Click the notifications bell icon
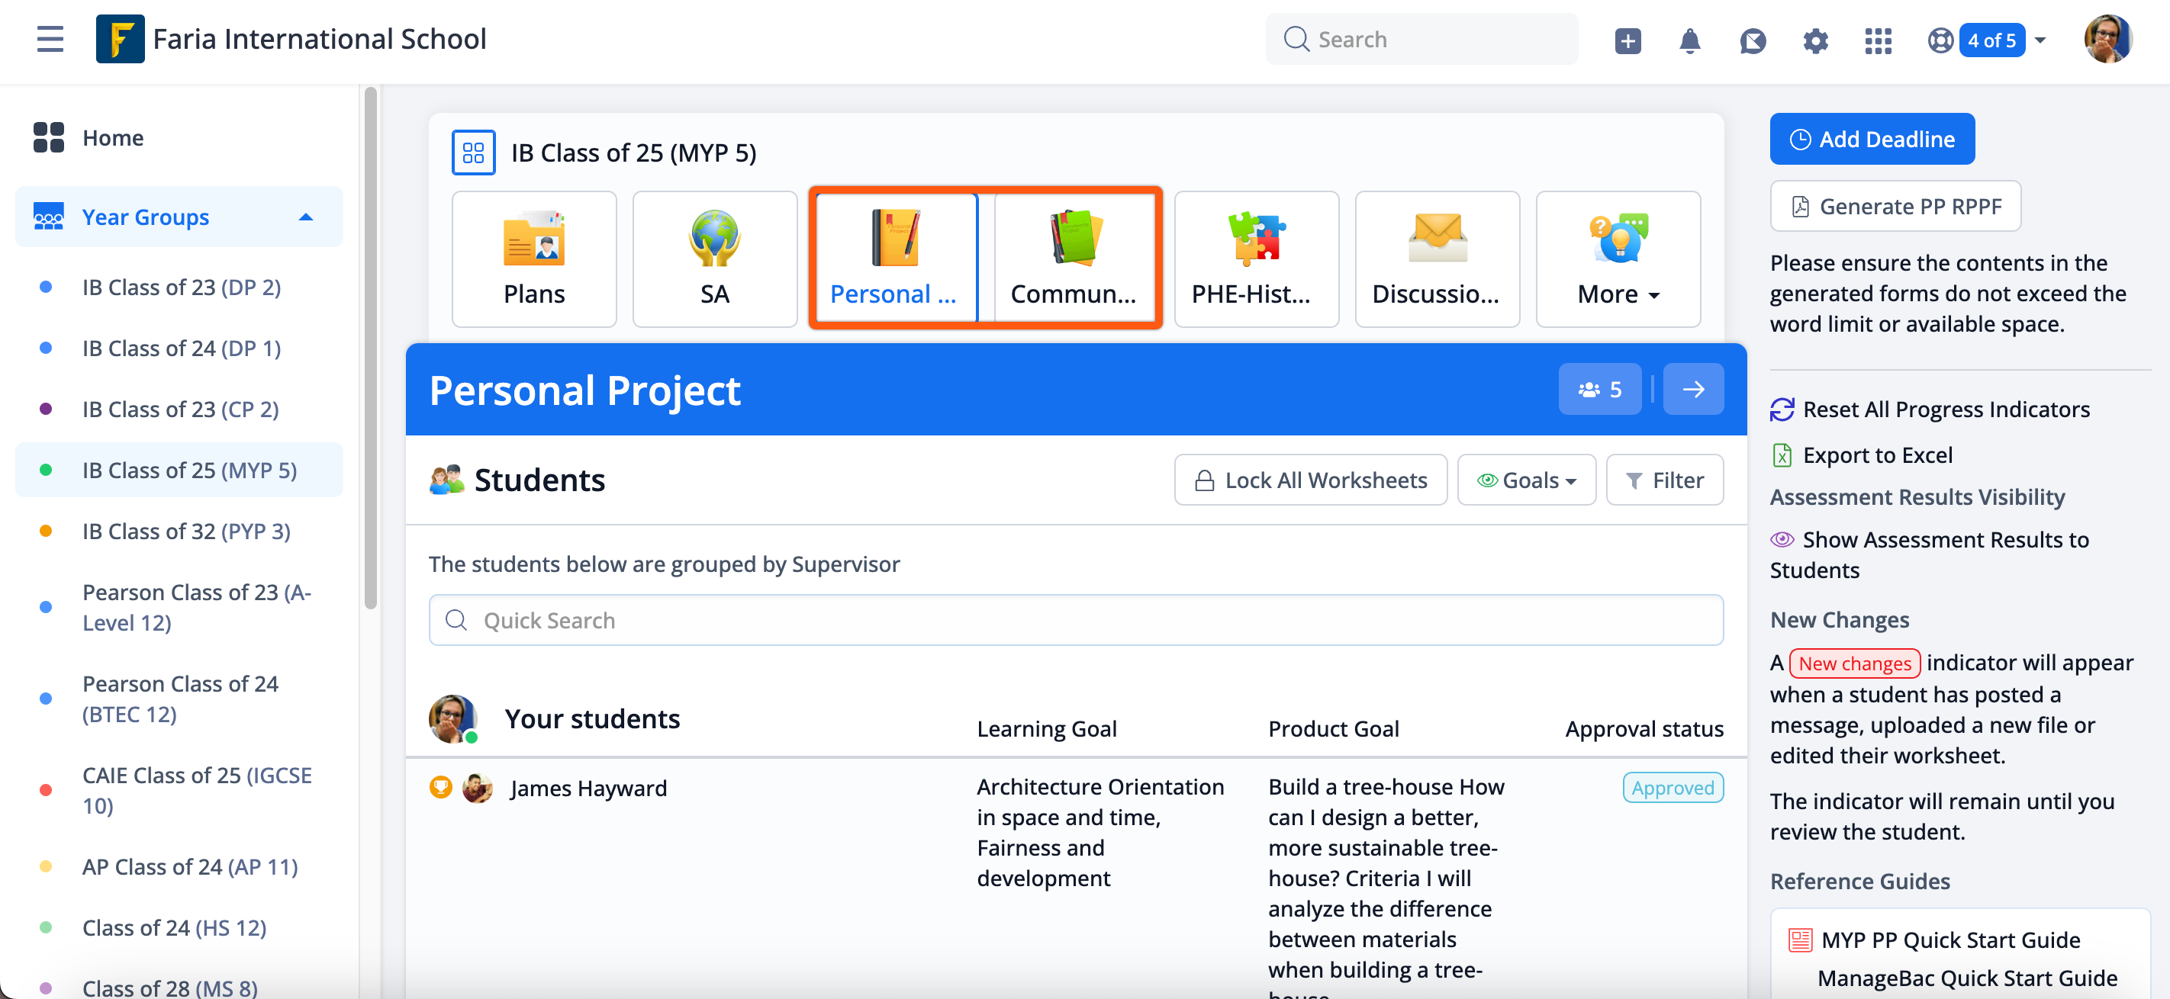Image resolution: width=2170 pixels, height=999 pixels. tap(1689, 40)
